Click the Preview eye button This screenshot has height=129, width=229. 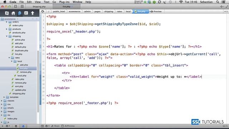(x=156, y=11)
